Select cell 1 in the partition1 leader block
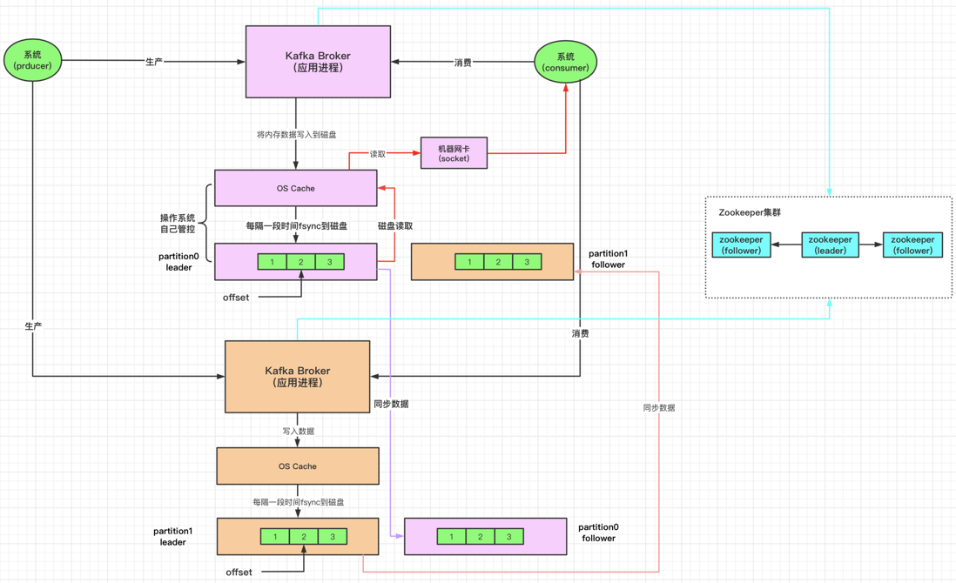956x583 pixels. click(275, 537)
